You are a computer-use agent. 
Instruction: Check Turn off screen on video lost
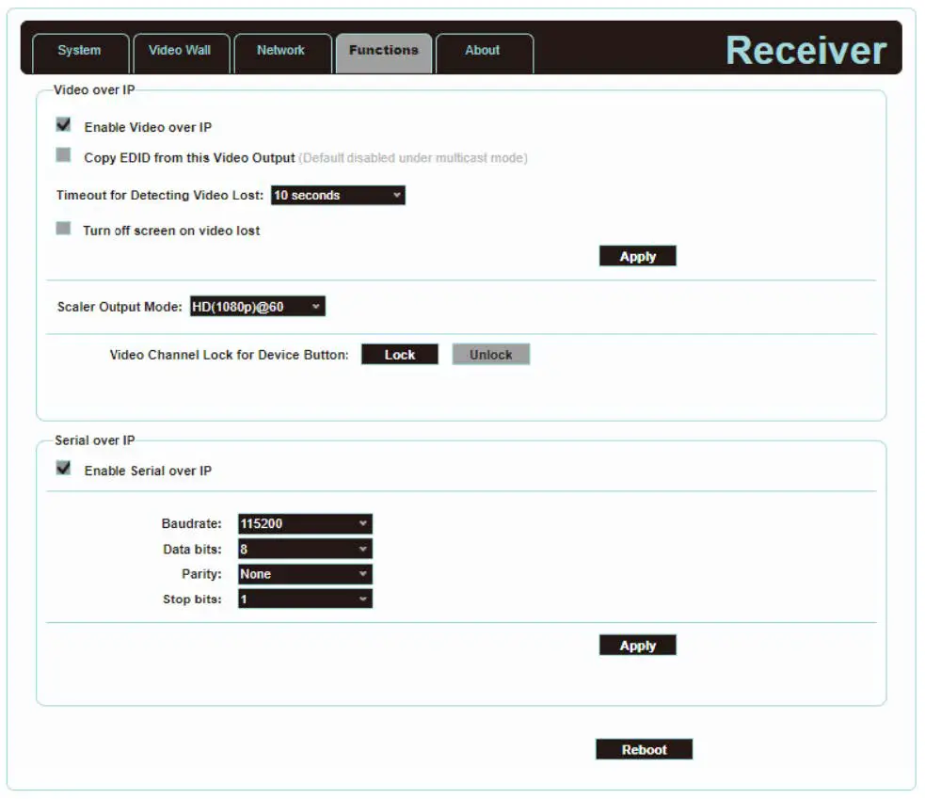point(63,227)
